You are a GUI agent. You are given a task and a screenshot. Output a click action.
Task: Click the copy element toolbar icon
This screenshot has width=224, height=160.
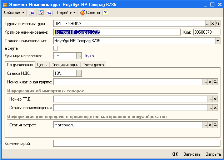click(x=50, y=13)
